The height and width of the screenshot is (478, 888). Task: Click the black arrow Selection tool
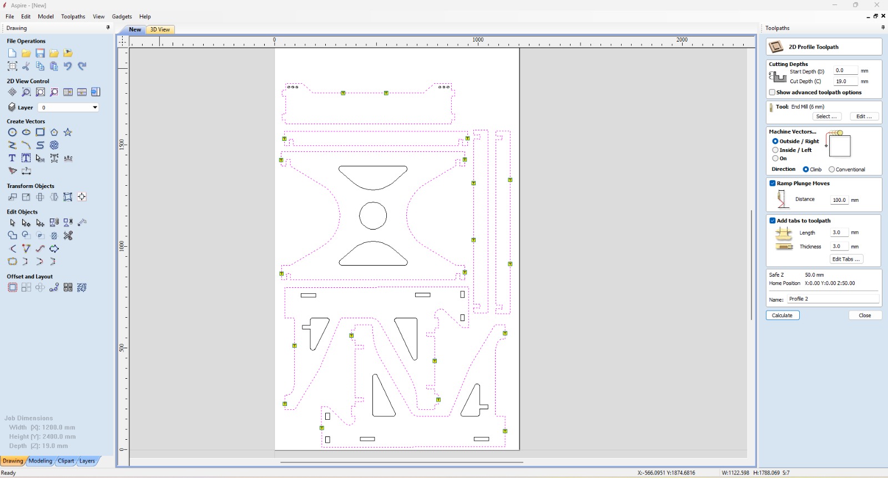point(12,223)
